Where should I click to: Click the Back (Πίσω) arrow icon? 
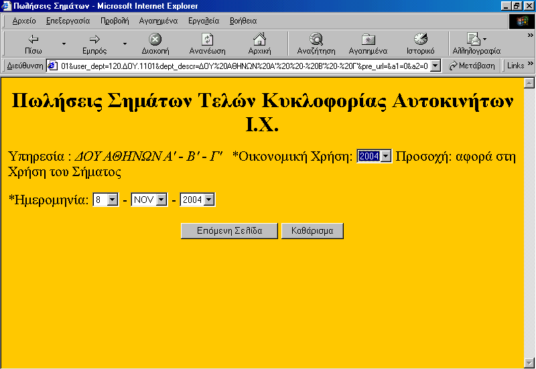[33, 40]
